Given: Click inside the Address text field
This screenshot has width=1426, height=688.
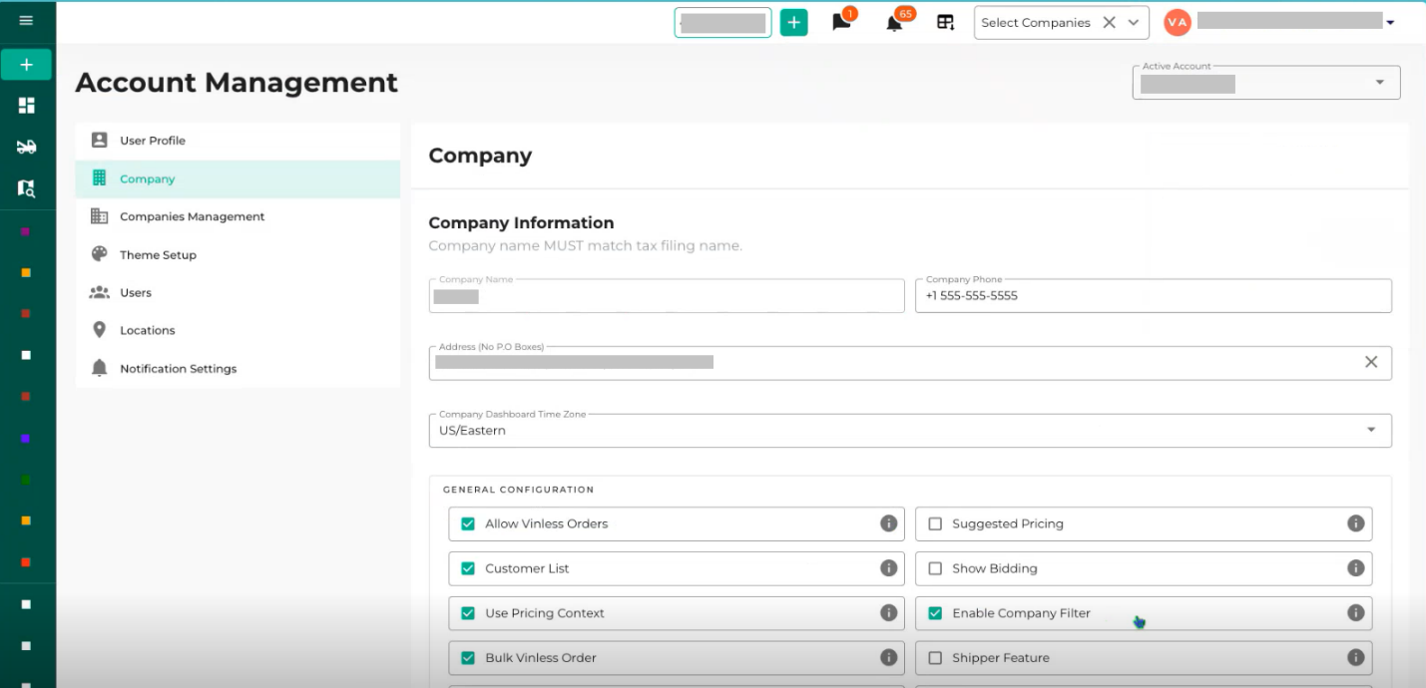Looking at the screenshot, I should click(910, 363).
